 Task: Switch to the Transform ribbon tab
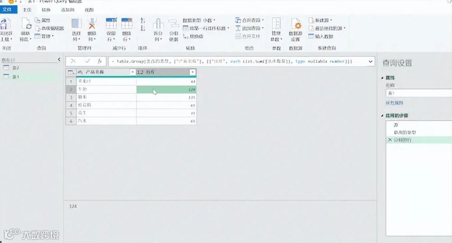pos(46,10)
